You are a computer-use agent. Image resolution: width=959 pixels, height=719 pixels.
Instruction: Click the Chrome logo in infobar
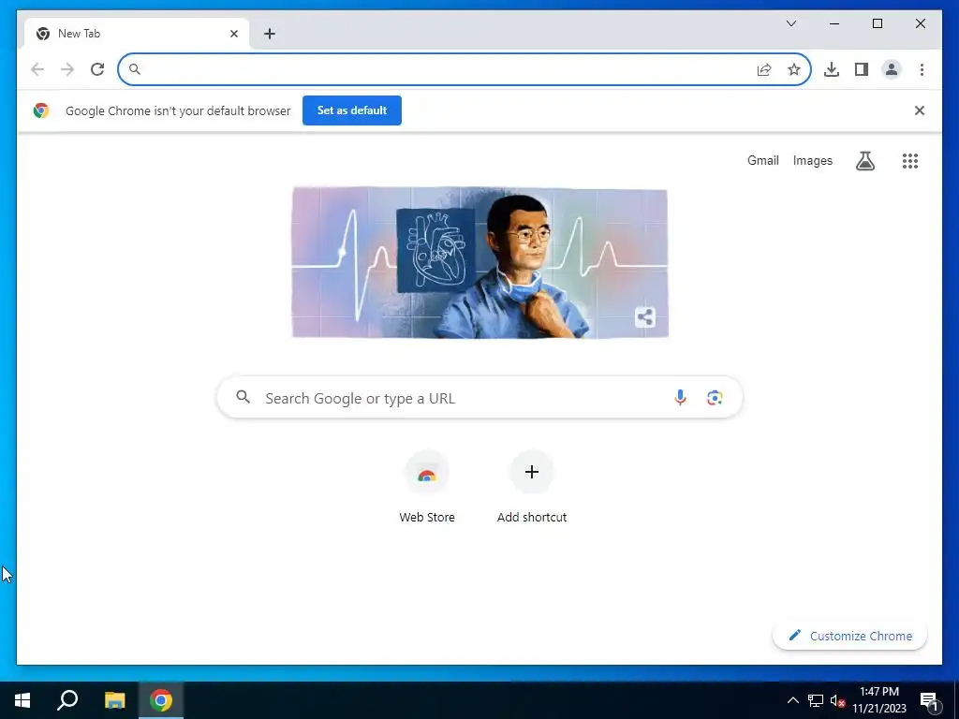(x=41, y=110)
